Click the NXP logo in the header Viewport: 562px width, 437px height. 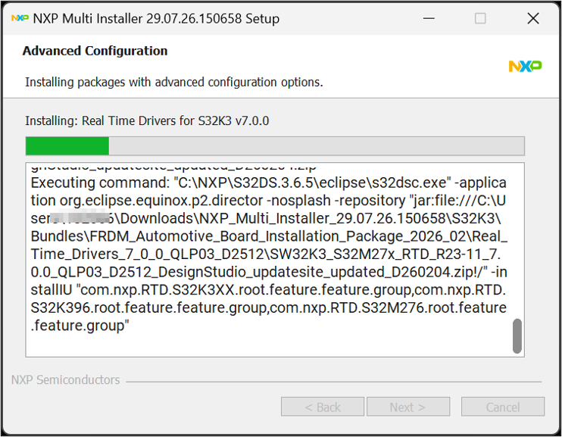[x=525, y=66]
